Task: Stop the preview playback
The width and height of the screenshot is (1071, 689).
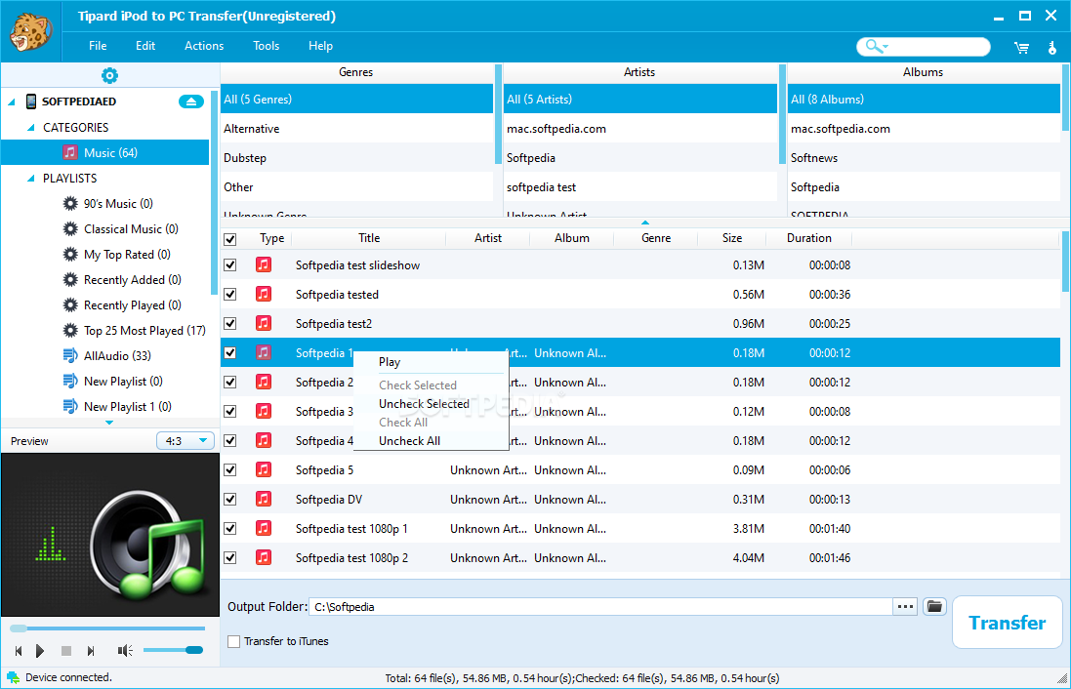Action: pyautogui.click(x=66, y=651)
